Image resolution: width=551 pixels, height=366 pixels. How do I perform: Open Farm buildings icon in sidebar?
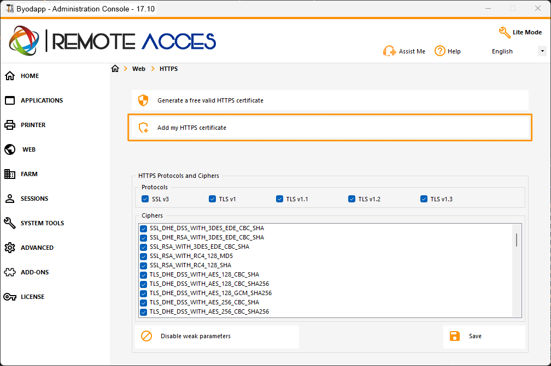pos(10,174)
